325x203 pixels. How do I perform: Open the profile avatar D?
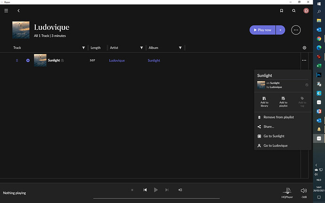click(306, 10)
